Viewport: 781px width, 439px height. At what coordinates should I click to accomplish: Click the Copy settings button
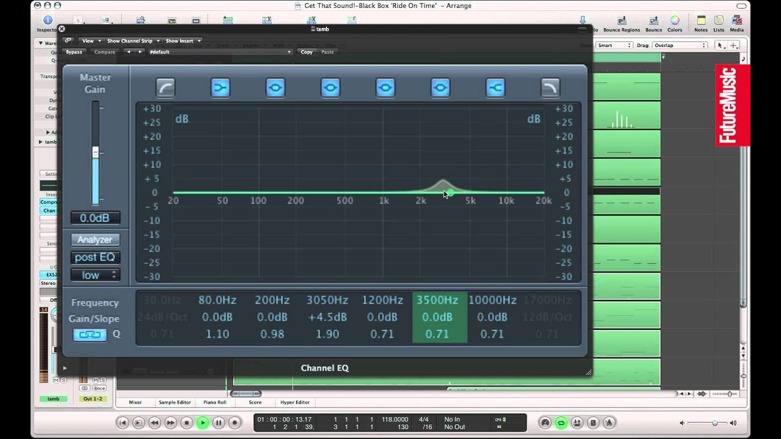[x=306, y=52]
